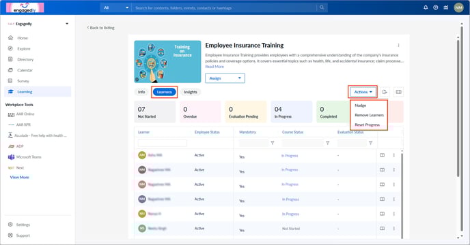Click Back to listing link

tap(101, 28)
